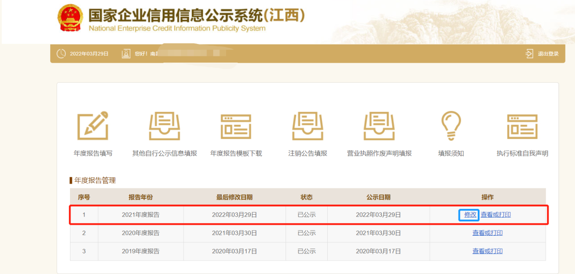
Task: Click the 年度报告管理 section heading
Action: pyautogui.click(x=95, y=180)
